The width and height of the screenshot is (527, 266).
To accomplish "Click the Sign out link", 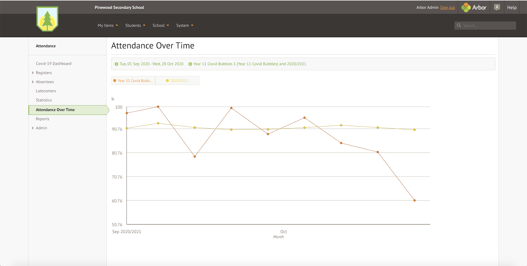I will [447, 8].
